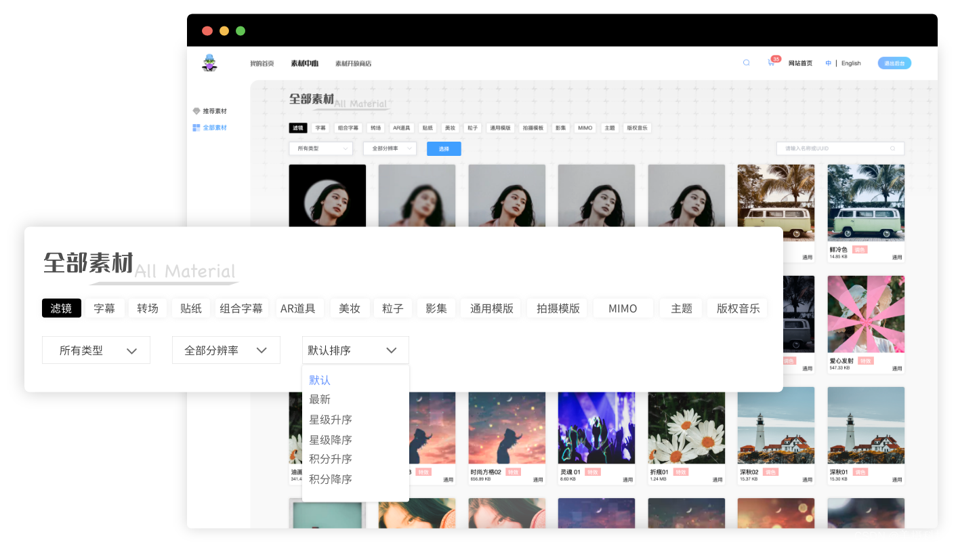Choose 最新 in the sort list
This screenshot has width=958, height=549.
[x=320, y=400]
